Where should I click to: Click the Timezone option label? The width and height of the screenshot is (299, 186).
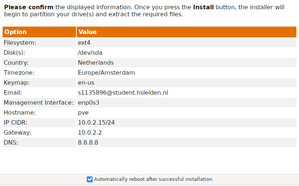click(19, 73)
